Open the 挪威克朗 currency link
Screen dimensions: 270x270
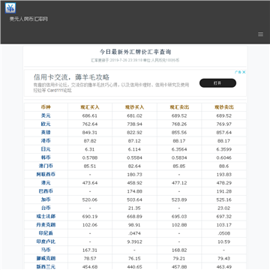click(x=46, y=259)
